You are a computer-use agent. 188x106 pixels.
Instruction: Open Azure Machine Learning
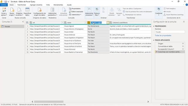click(x=174, y=15)
